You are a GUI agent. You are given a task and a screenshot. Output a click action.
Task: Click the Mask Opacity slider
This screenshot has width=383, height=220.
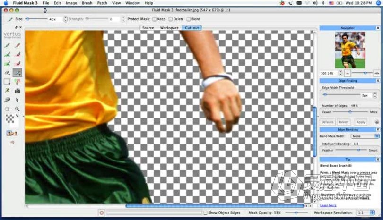296,213
